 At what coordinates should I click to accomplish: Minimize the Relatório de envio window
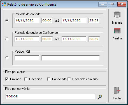pyautogui.click(x=103, y=4)
